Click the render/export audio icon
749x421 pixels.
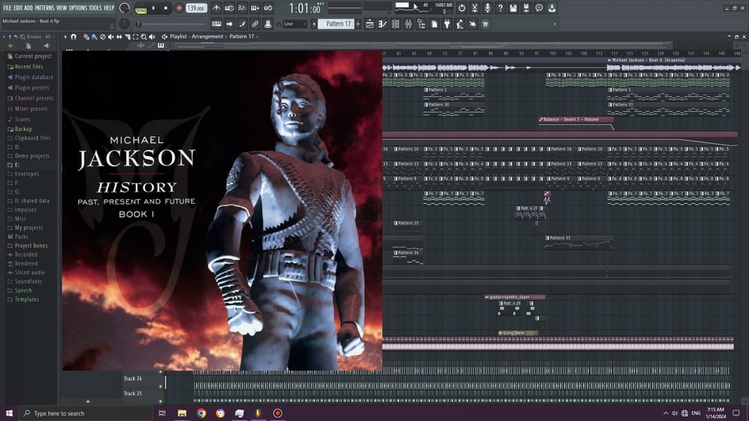pos(526,8)
